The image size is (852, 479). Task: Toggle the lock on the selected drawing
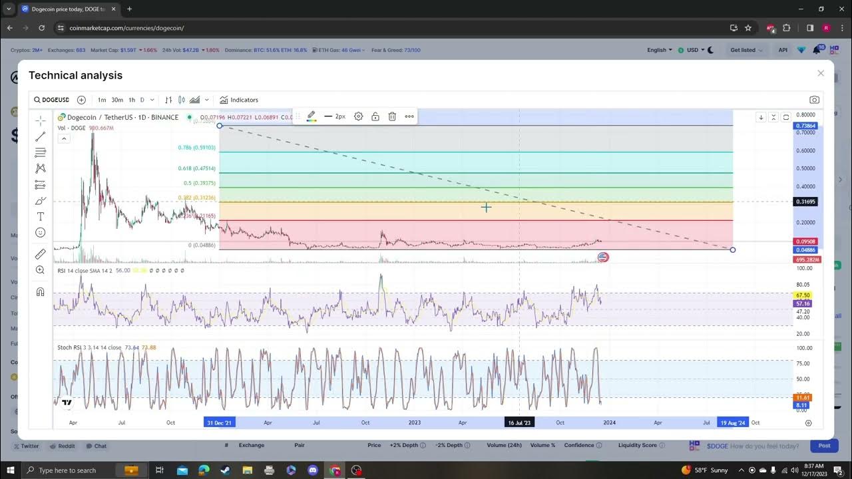click(x=375, y=116)
